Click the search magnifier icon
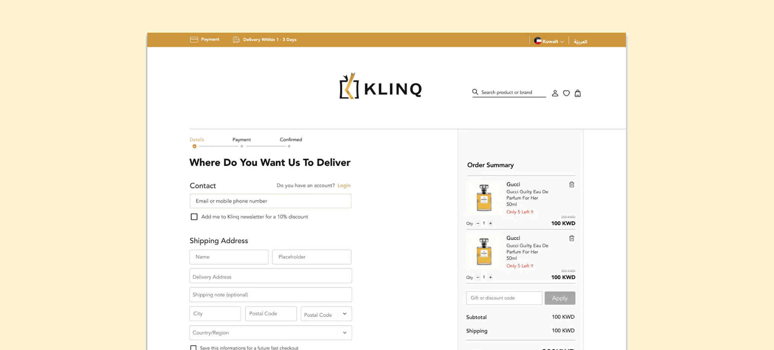774x350 pixels. coord(475,92)
